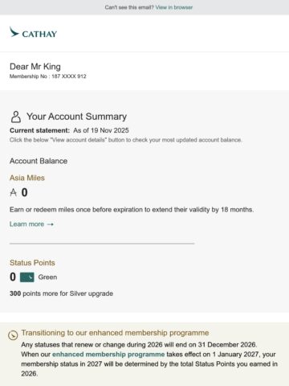289x386 pixels.
Task: Click the arrow next to Learn more
Action: click(51, 224)
